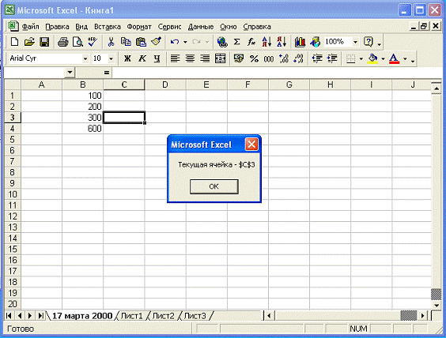Save workbook with the floppy disk icon
The height and width of the screenshot is (338, 446).
point(44,42)
